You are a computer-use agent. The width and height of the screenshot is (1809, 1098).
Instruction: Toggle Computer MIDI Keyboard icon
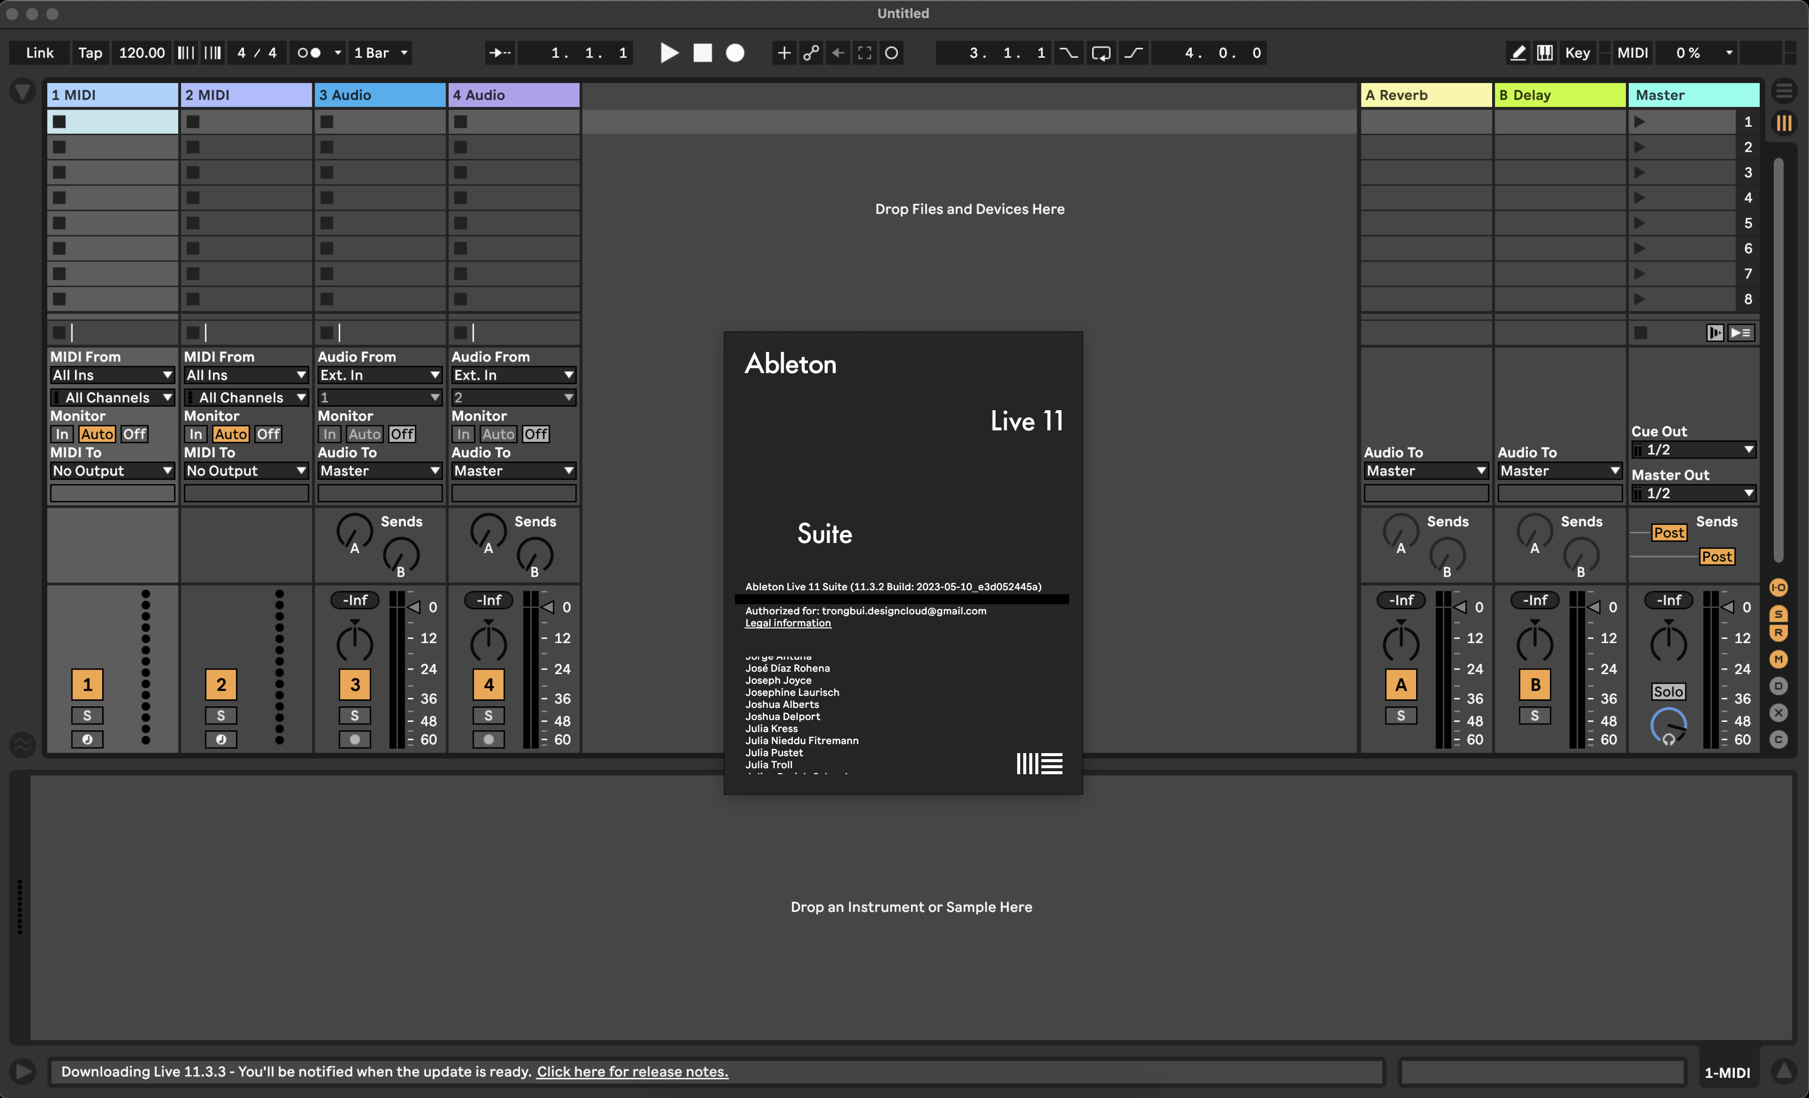tap(1545, 53)
